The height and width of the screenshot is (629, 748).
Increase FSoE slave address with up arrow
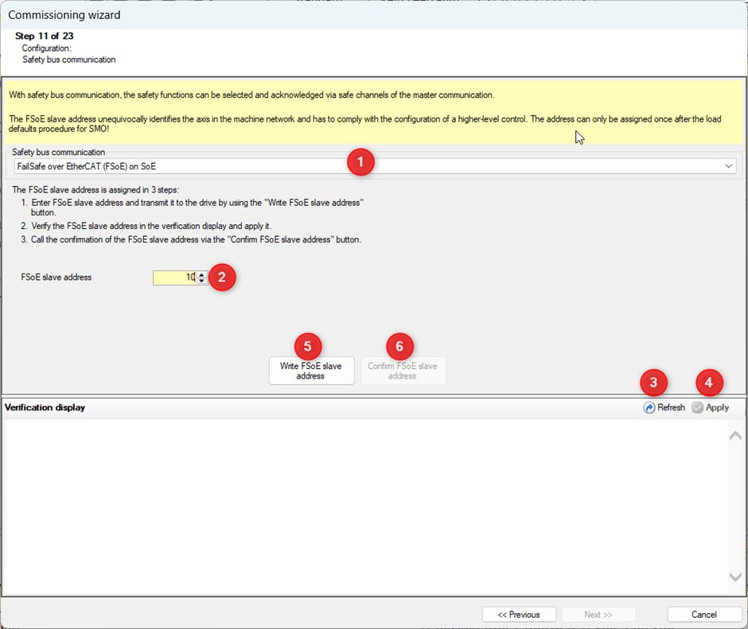click(202, 274)
